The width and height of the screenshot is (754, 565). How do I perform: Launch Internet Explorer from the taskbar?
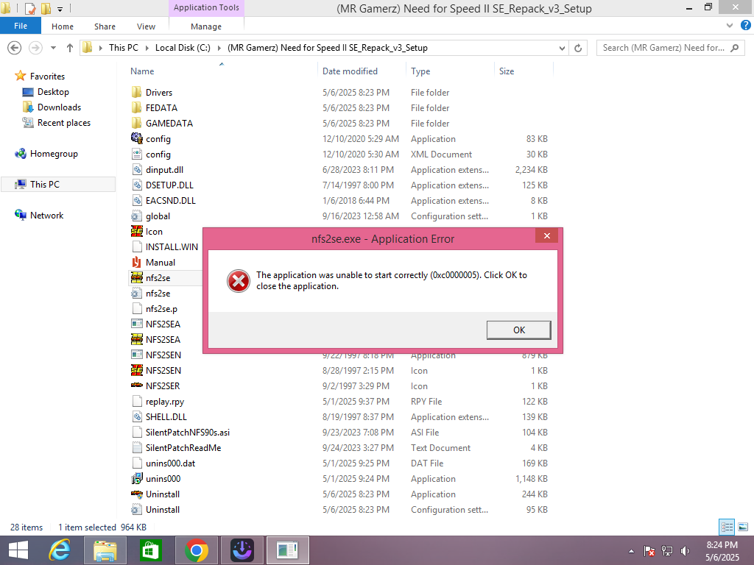tap(60, 550)
